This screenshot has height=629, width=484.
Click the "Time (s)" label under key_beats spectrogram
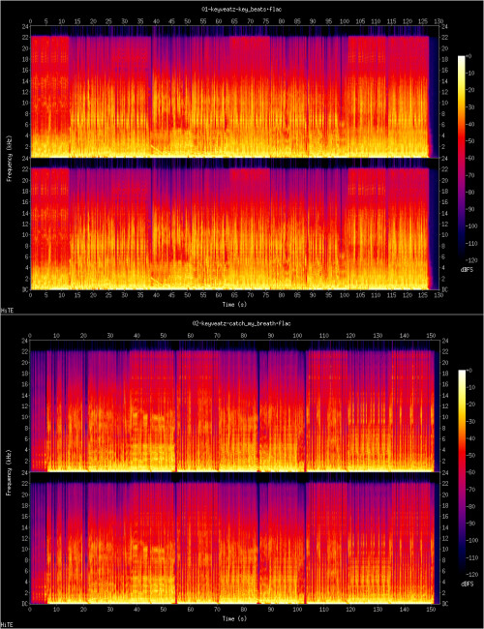point(235,305)
